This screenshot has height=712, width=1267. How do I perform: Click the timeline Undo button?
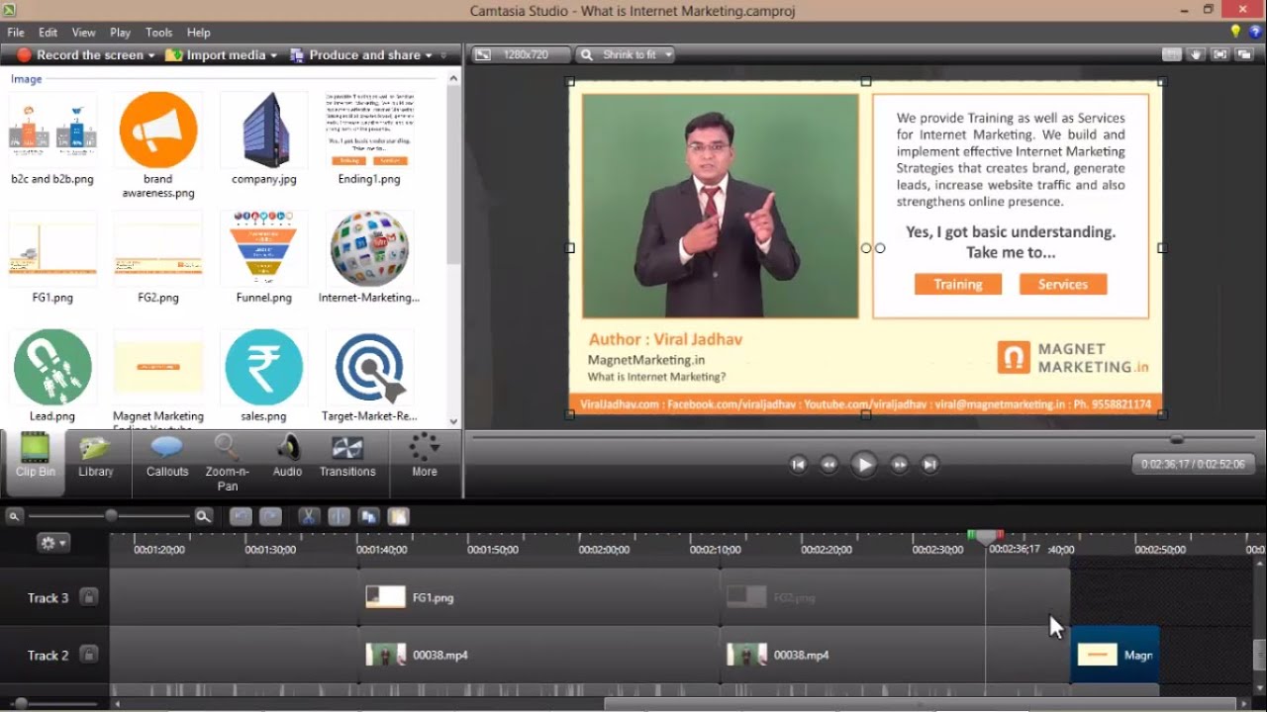[241, 516]
